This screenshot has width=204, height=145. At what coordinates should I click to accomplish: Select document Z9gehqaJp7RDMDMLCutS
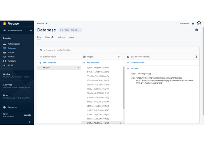98,93
